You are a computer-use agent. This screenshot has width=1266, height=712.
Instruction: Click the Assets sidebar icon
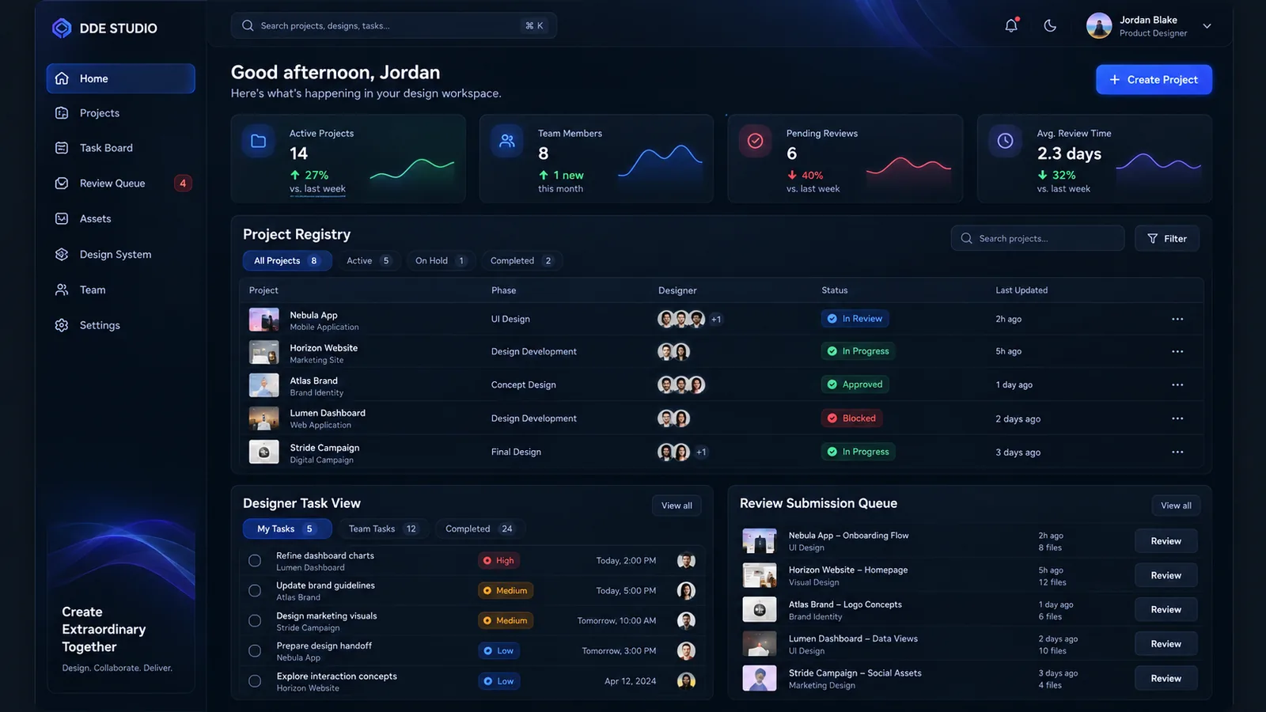(x=62, y=218)
